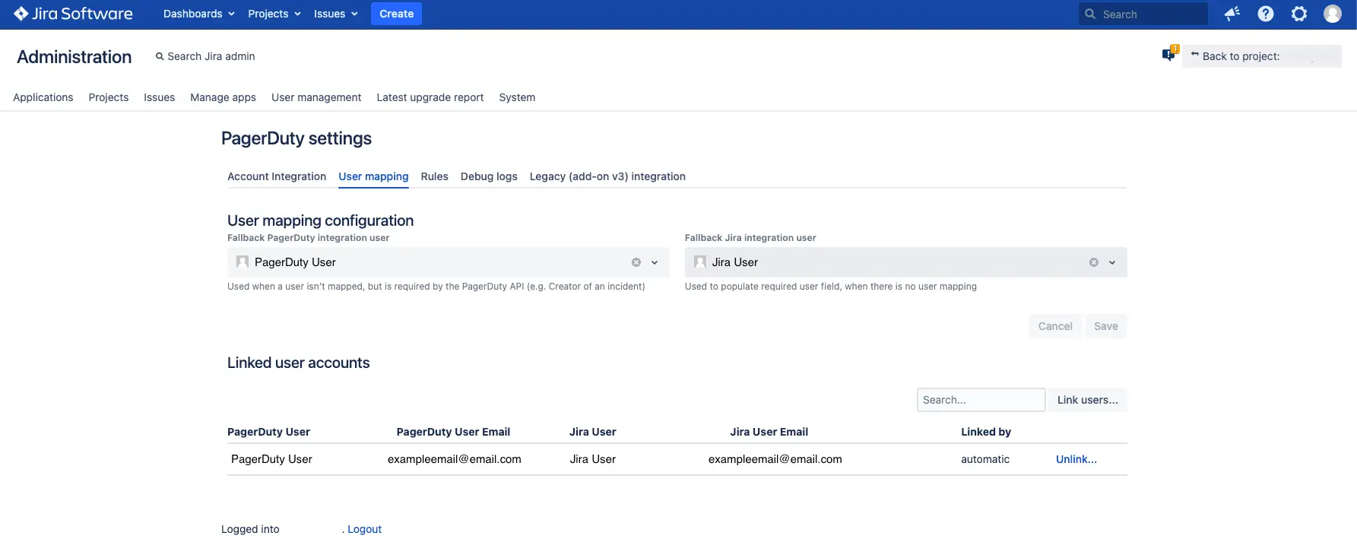The width and height of the screenshot is (1357, 558).
Task: Click the Jira User cell in table row
Action: 592,459
